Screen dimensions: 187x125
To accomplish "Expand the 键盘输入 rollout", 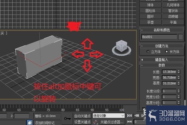I will (x=162, y=60).
